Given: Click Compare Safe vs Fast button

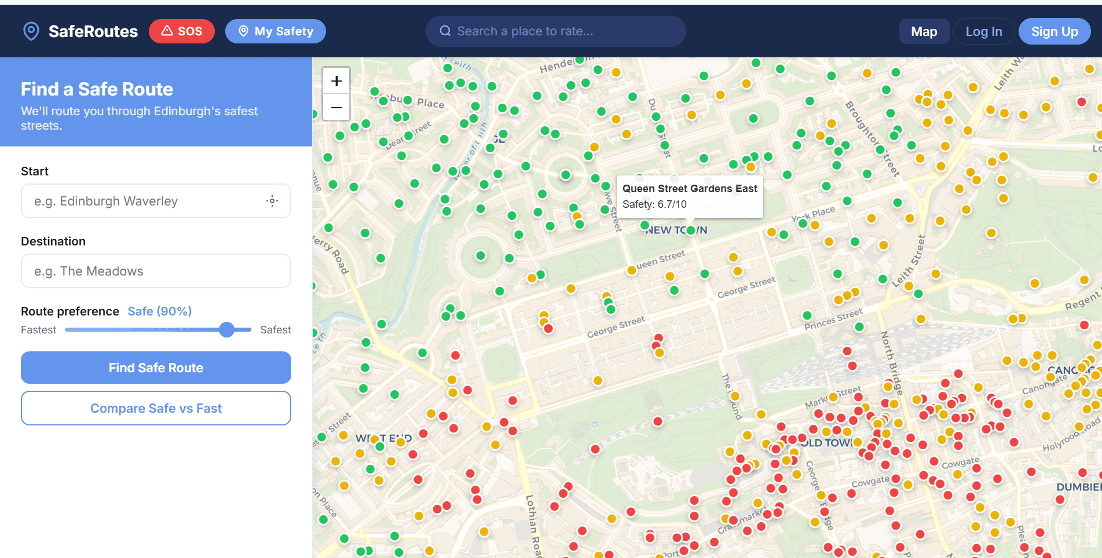Looking at the screenshot, I should (156, 408).
